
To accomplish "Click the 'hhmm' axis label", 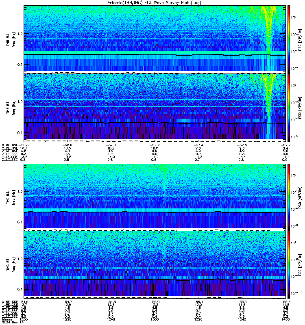I will (x=7, y=319).
